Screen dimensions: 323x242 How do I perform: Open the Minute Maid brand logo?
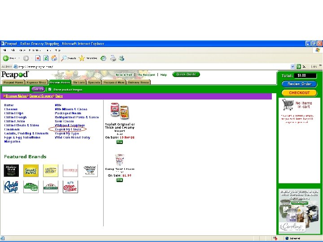(11, 171)
